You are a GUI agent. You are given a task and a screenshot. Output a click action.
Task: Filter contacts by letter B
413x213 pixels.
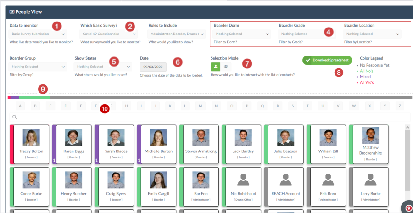(x=35, y=106)
